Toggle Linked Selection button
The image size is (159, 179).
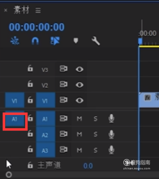coord(55,41)
